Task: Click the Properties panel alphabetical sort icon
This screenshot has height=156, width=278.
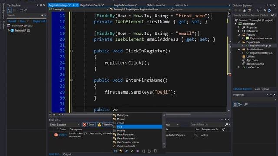Action: pyautogui.click(x=240, y=104)
